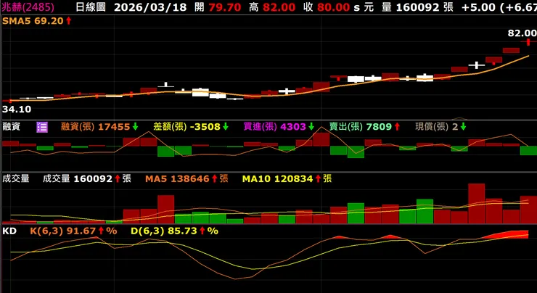Click the 34.10 low price label on chart

tap(17, 110)
